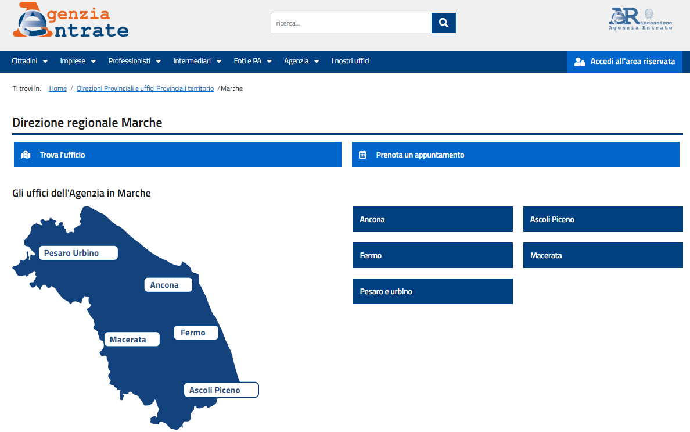Image resolution: width=690 pixels, height=432 pixels.
Task: Click the calendar icon in Prenota un appuntamento
Action: 363,155
